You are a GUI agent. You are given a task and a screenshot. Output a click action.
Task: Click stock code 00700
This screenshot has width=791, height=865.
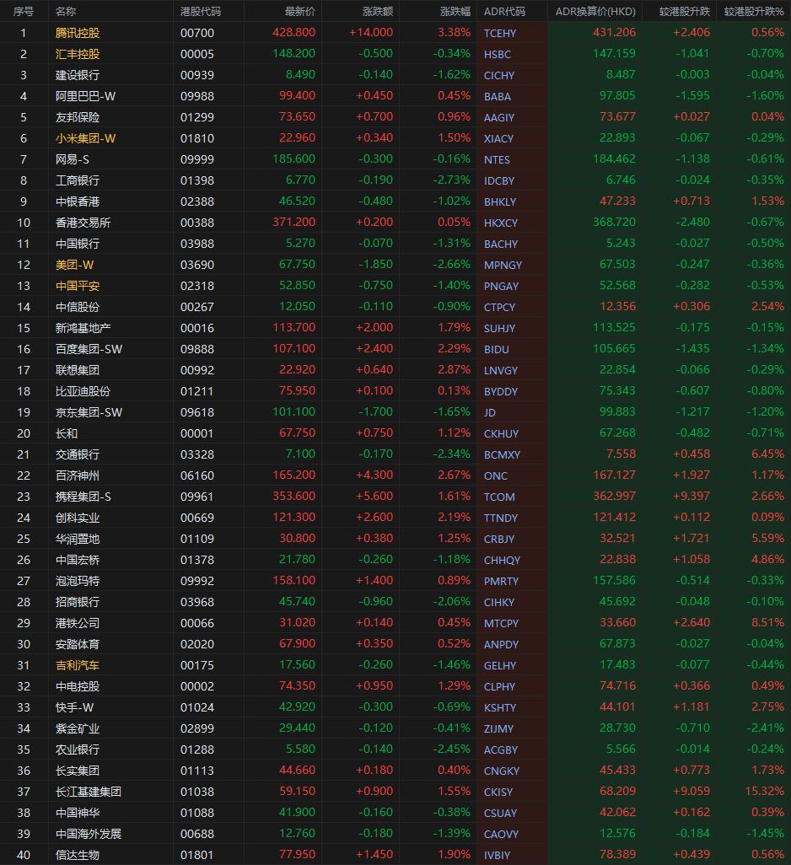pos(197,33)
